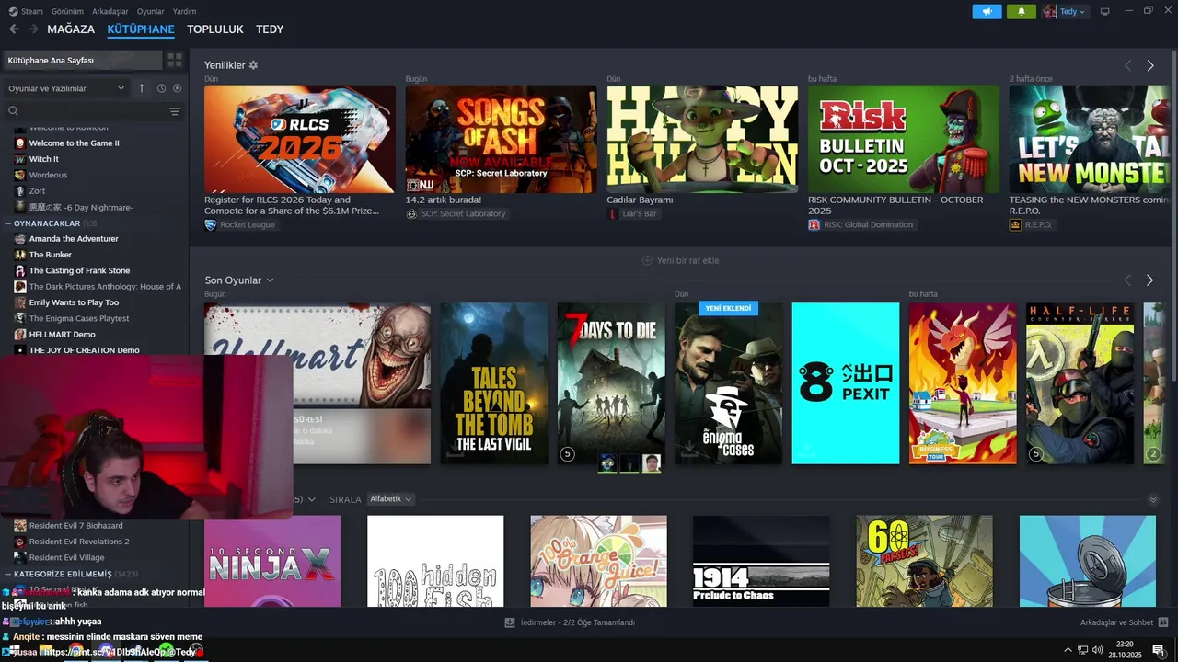Viewport: 1178px width, 662px height.
Task: Select Amanda the Adventurer in sidebar
Action: [74, 238]
